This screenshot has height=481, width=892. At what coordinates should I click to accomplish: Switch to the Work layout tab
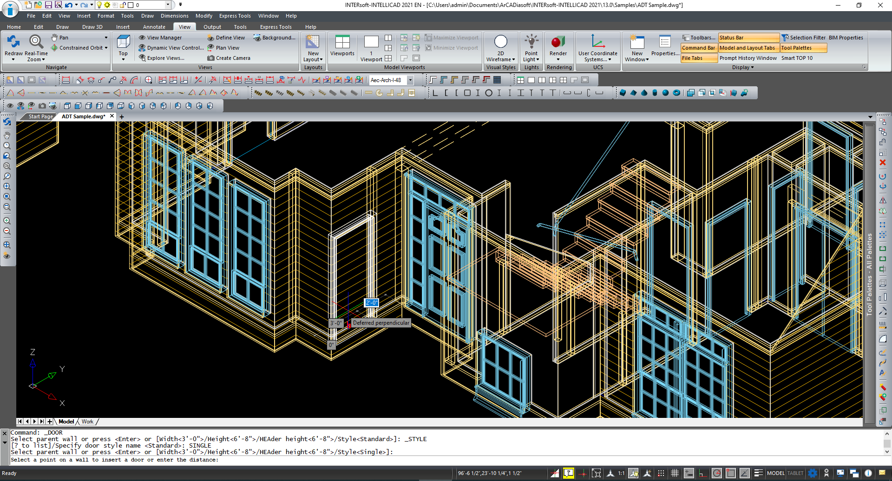pos(87,422)
